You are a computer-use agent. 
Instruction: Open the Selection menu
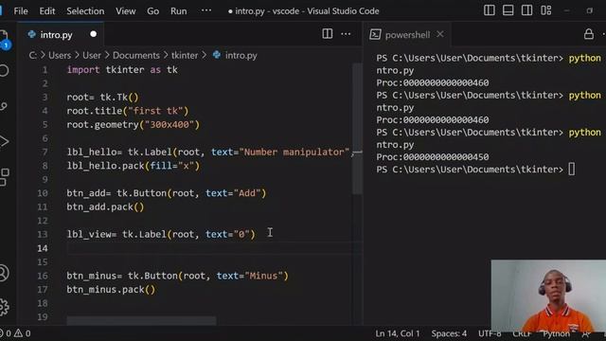(85, 11)
